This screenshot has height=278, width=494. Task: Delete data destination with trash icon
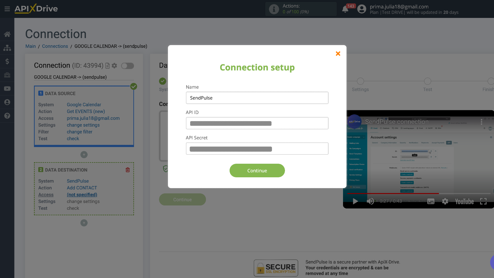[128, 170]
